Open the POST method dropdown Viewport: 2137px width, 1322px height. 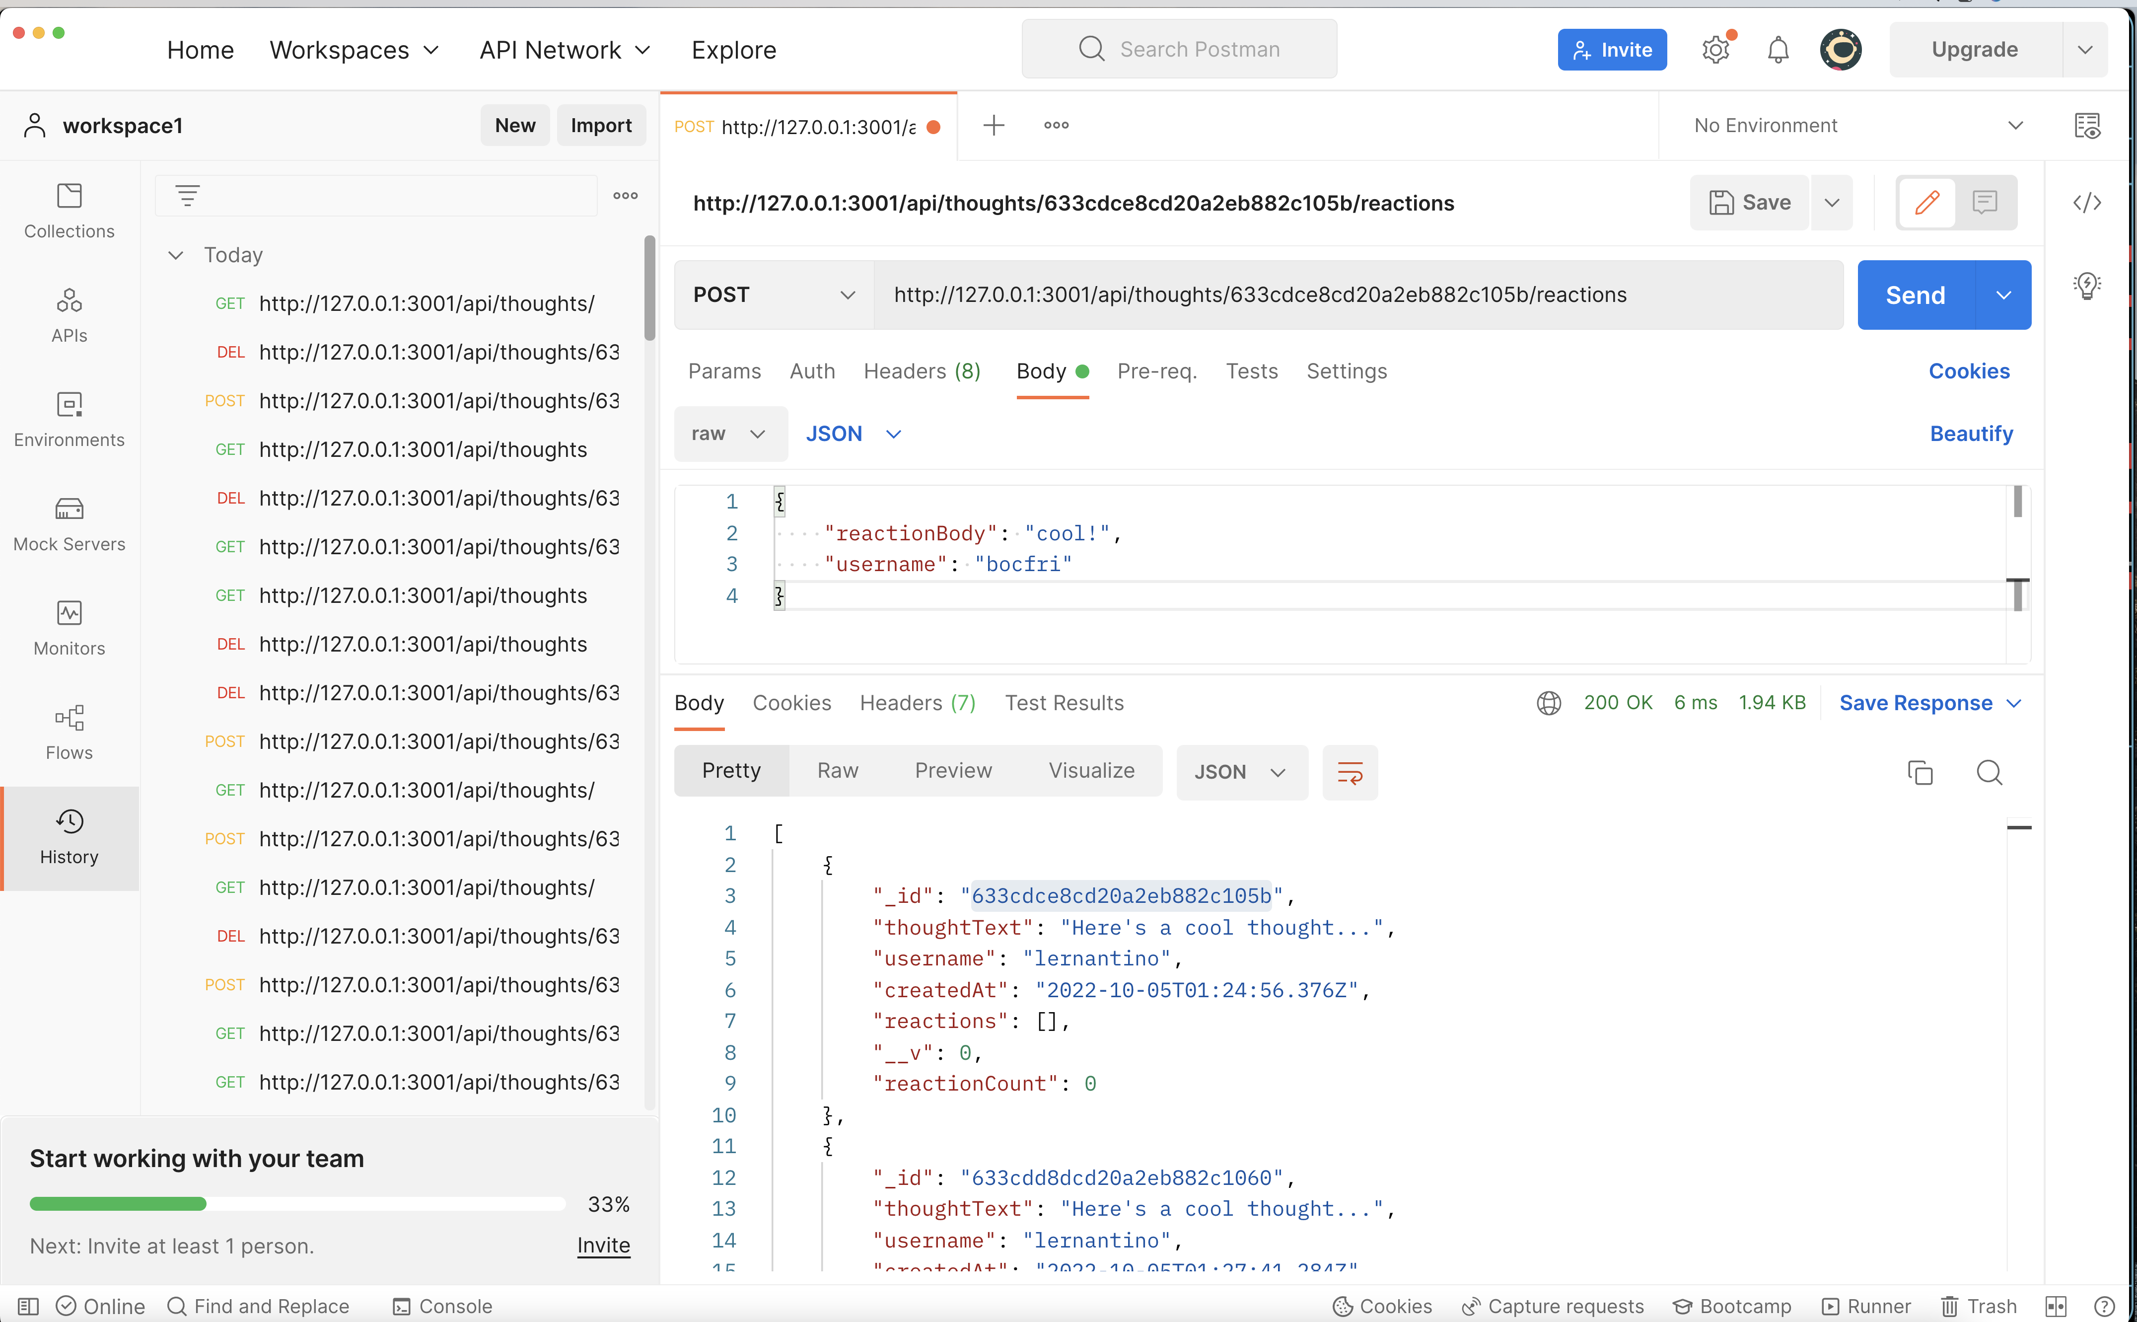(x=774, y=294)
